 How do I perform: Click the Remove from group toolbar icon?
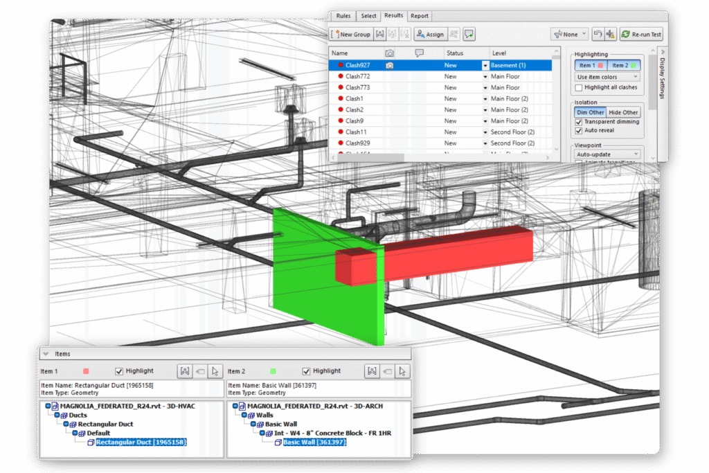[x=393, y=35]
